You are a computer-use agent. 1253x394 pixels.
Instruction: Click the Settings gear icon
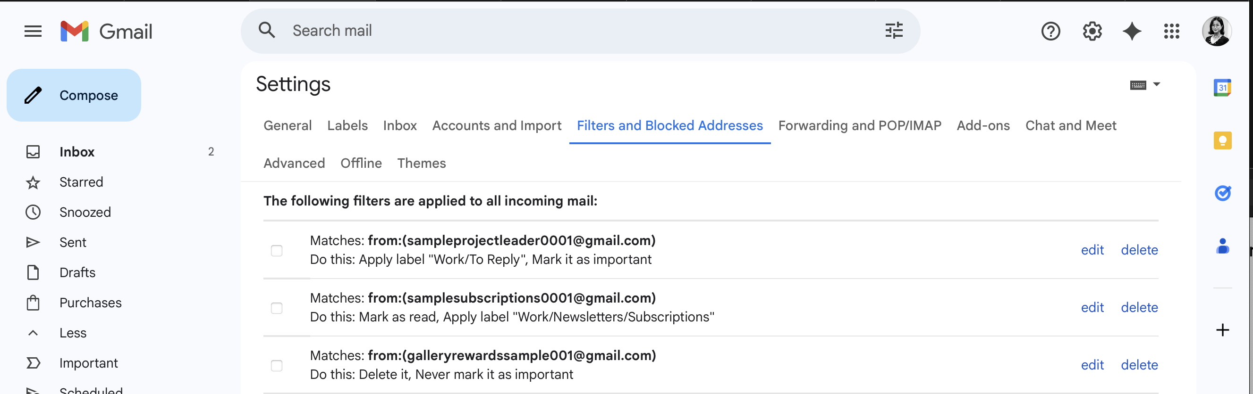coord(1092,32)
